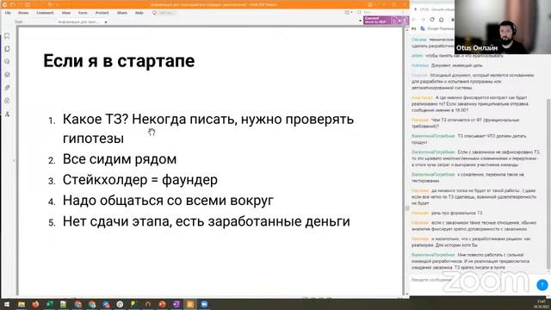Click chat message "речь про формальное ТЗ"
This screenshot has width=551, height=310.
coord(456,213)
